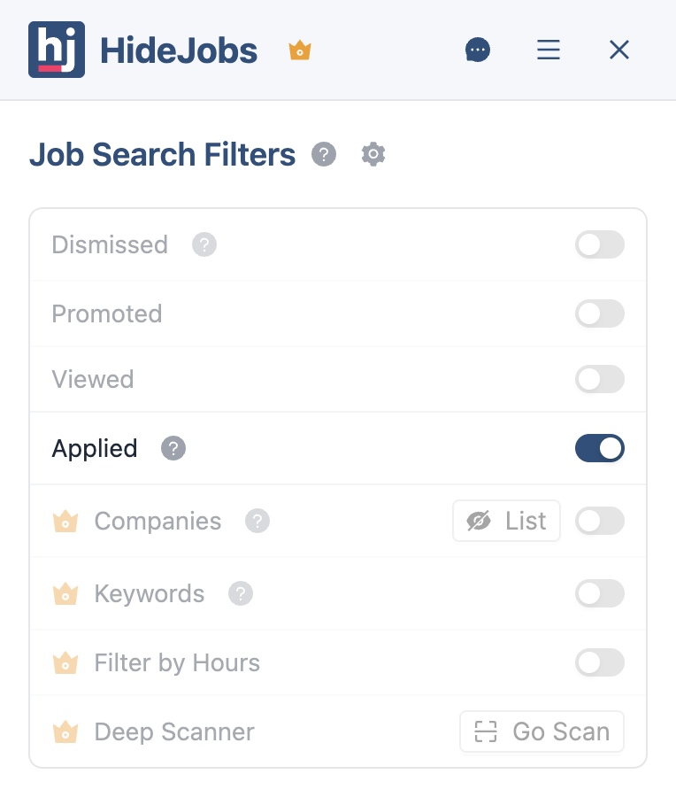Viewport: 676px width, 797px height.
Task: Click the crown icon next to Companies
Action: pos(65,521)
